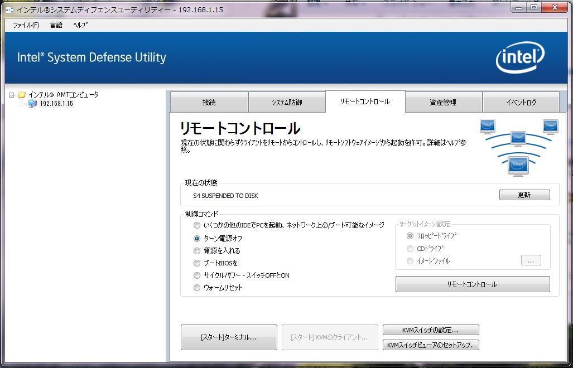Select the IDE redirect boot radio option
573x368 pixels.
pos(196,225)
